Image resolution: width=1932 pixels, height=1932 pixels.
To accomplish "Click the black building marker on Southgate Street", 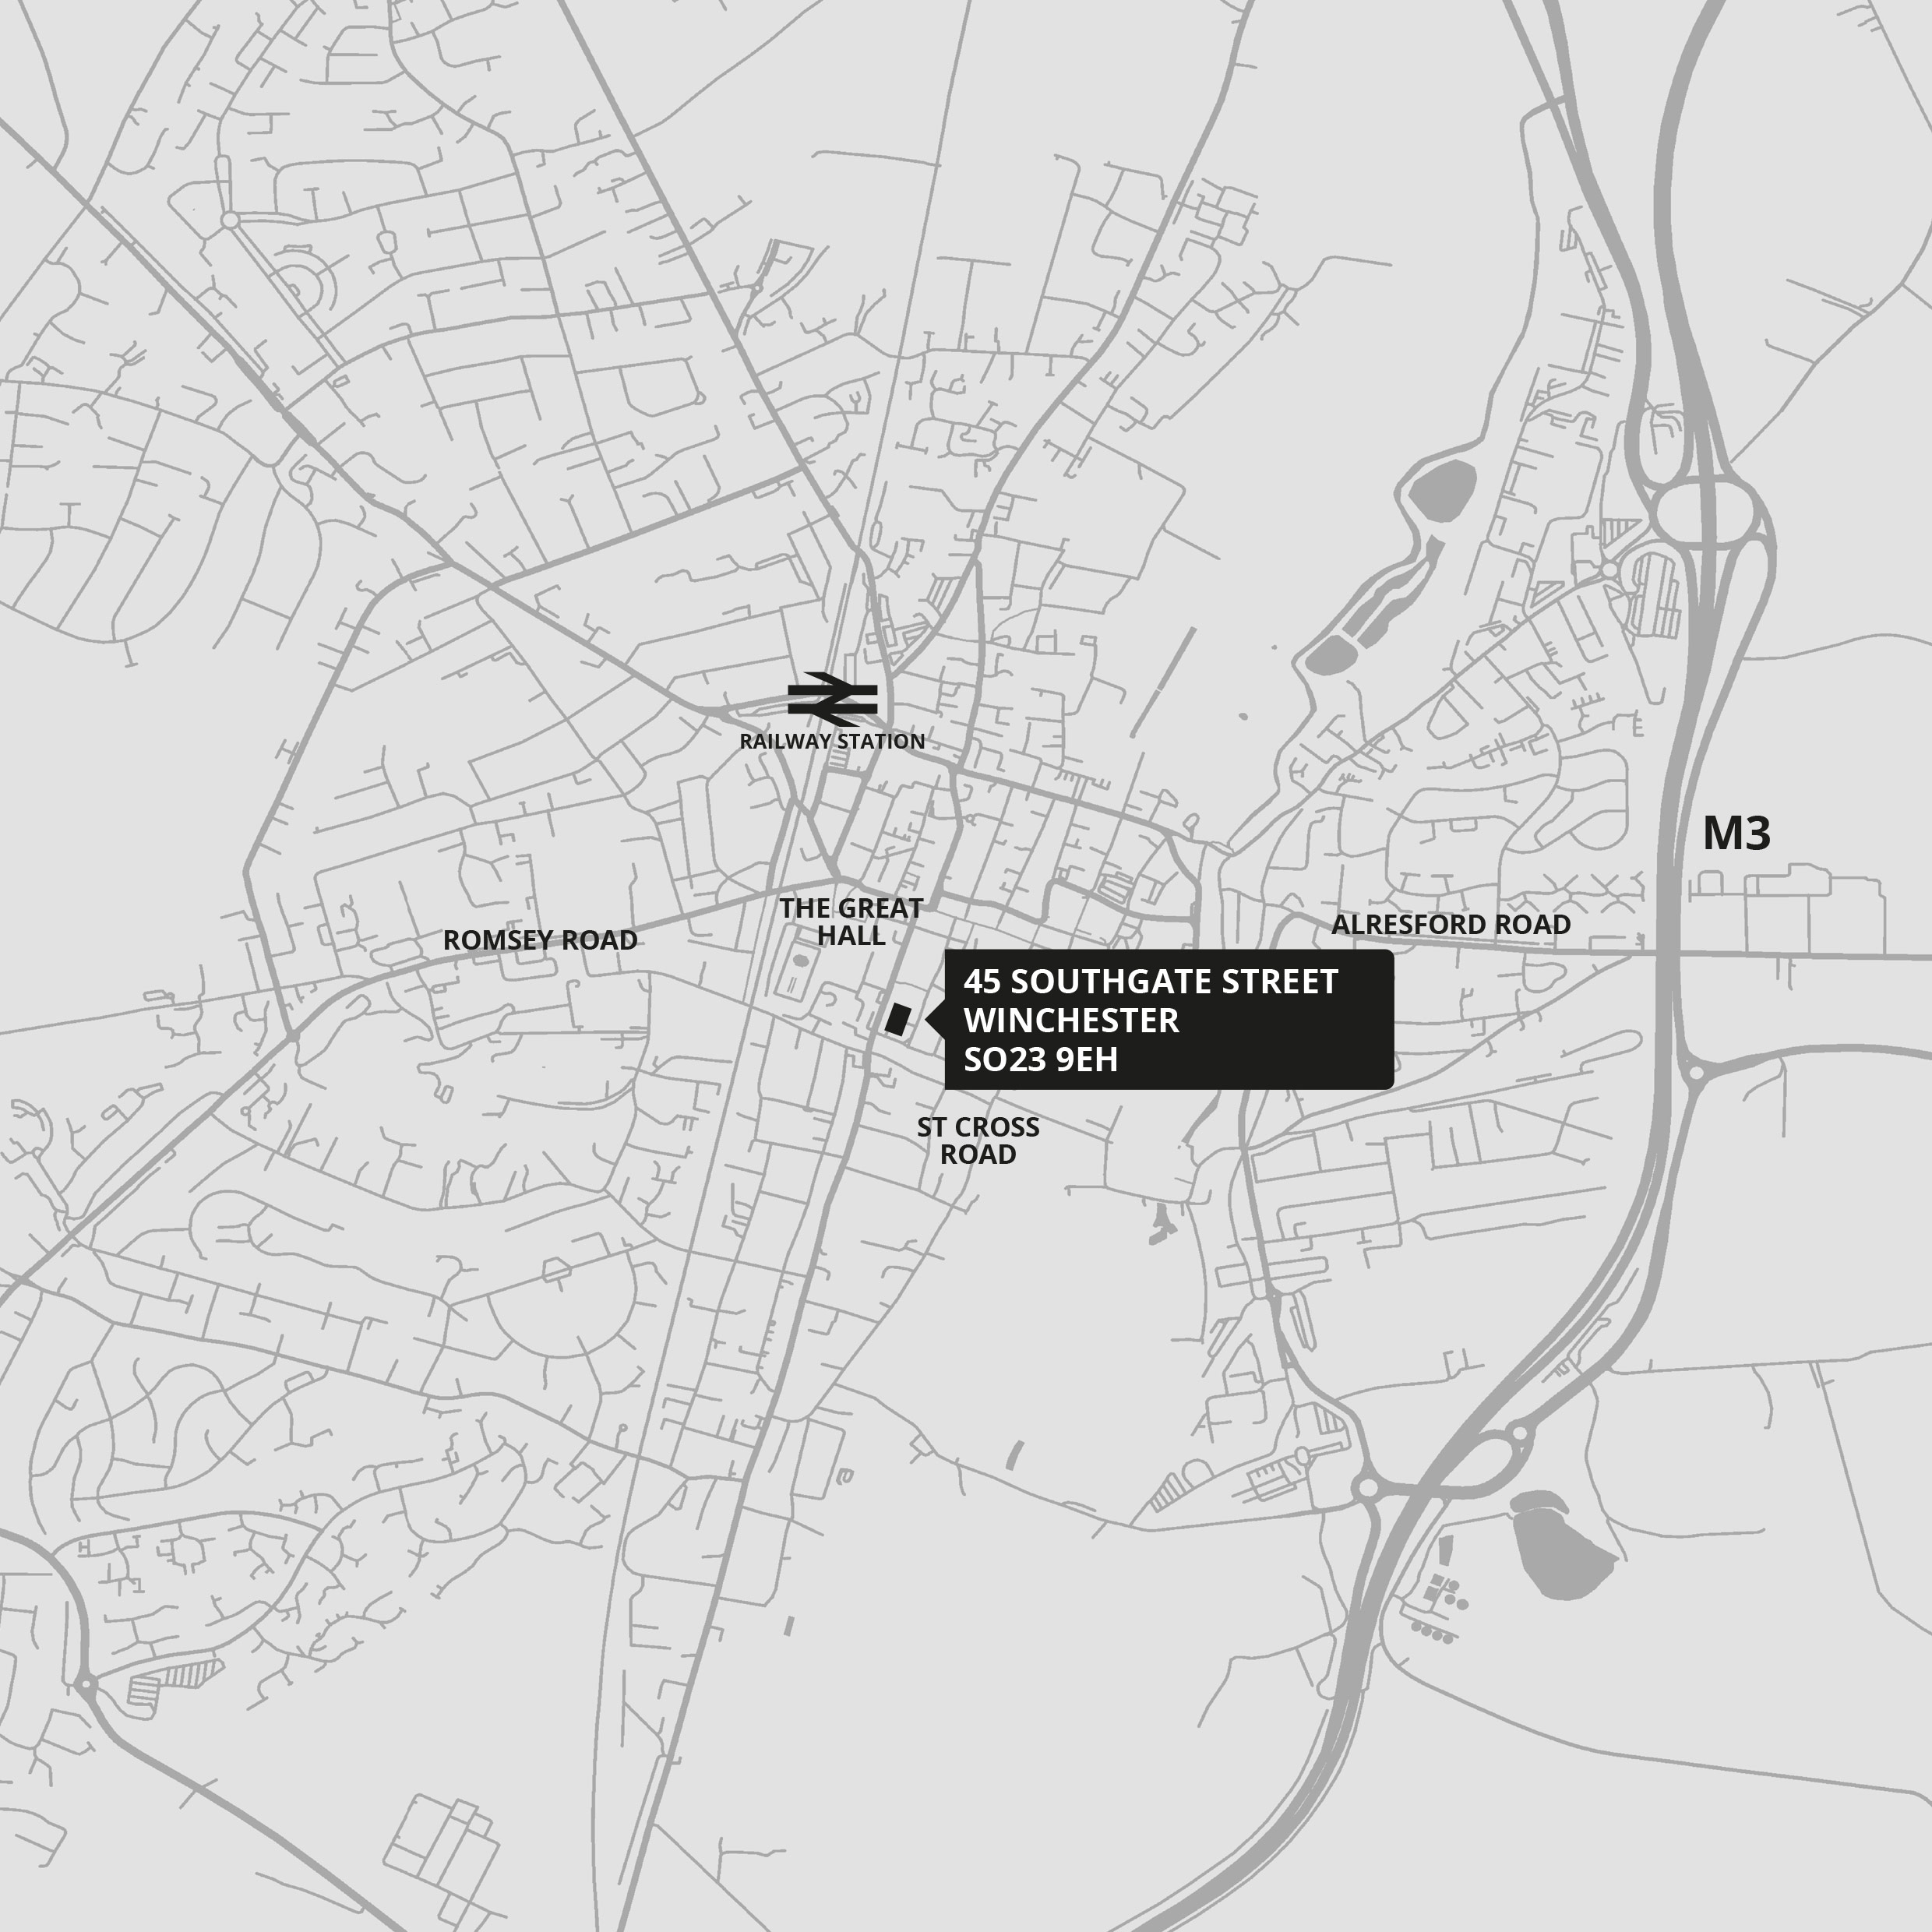I will pos(897,1019).
